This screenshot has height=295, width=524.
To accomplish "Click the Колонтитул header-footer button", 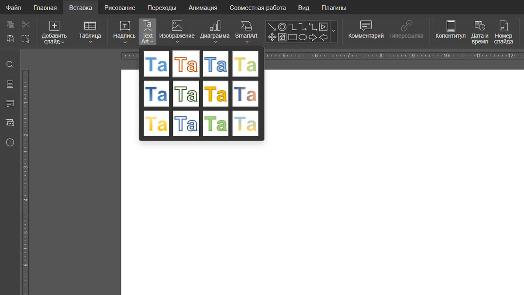I will 451,29.
